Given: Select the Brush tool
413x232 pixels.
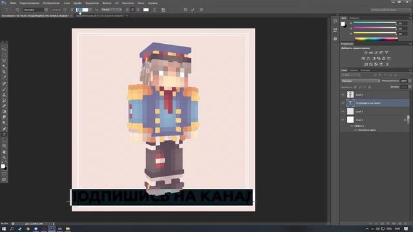Looking at the screenshot, I should (4, 89).
